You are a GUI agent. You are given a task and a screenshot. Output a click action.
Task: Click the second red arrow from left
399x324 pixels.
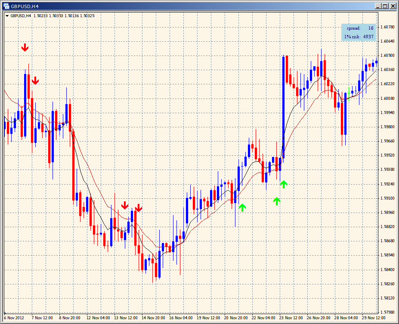click(x=35, y=80)
